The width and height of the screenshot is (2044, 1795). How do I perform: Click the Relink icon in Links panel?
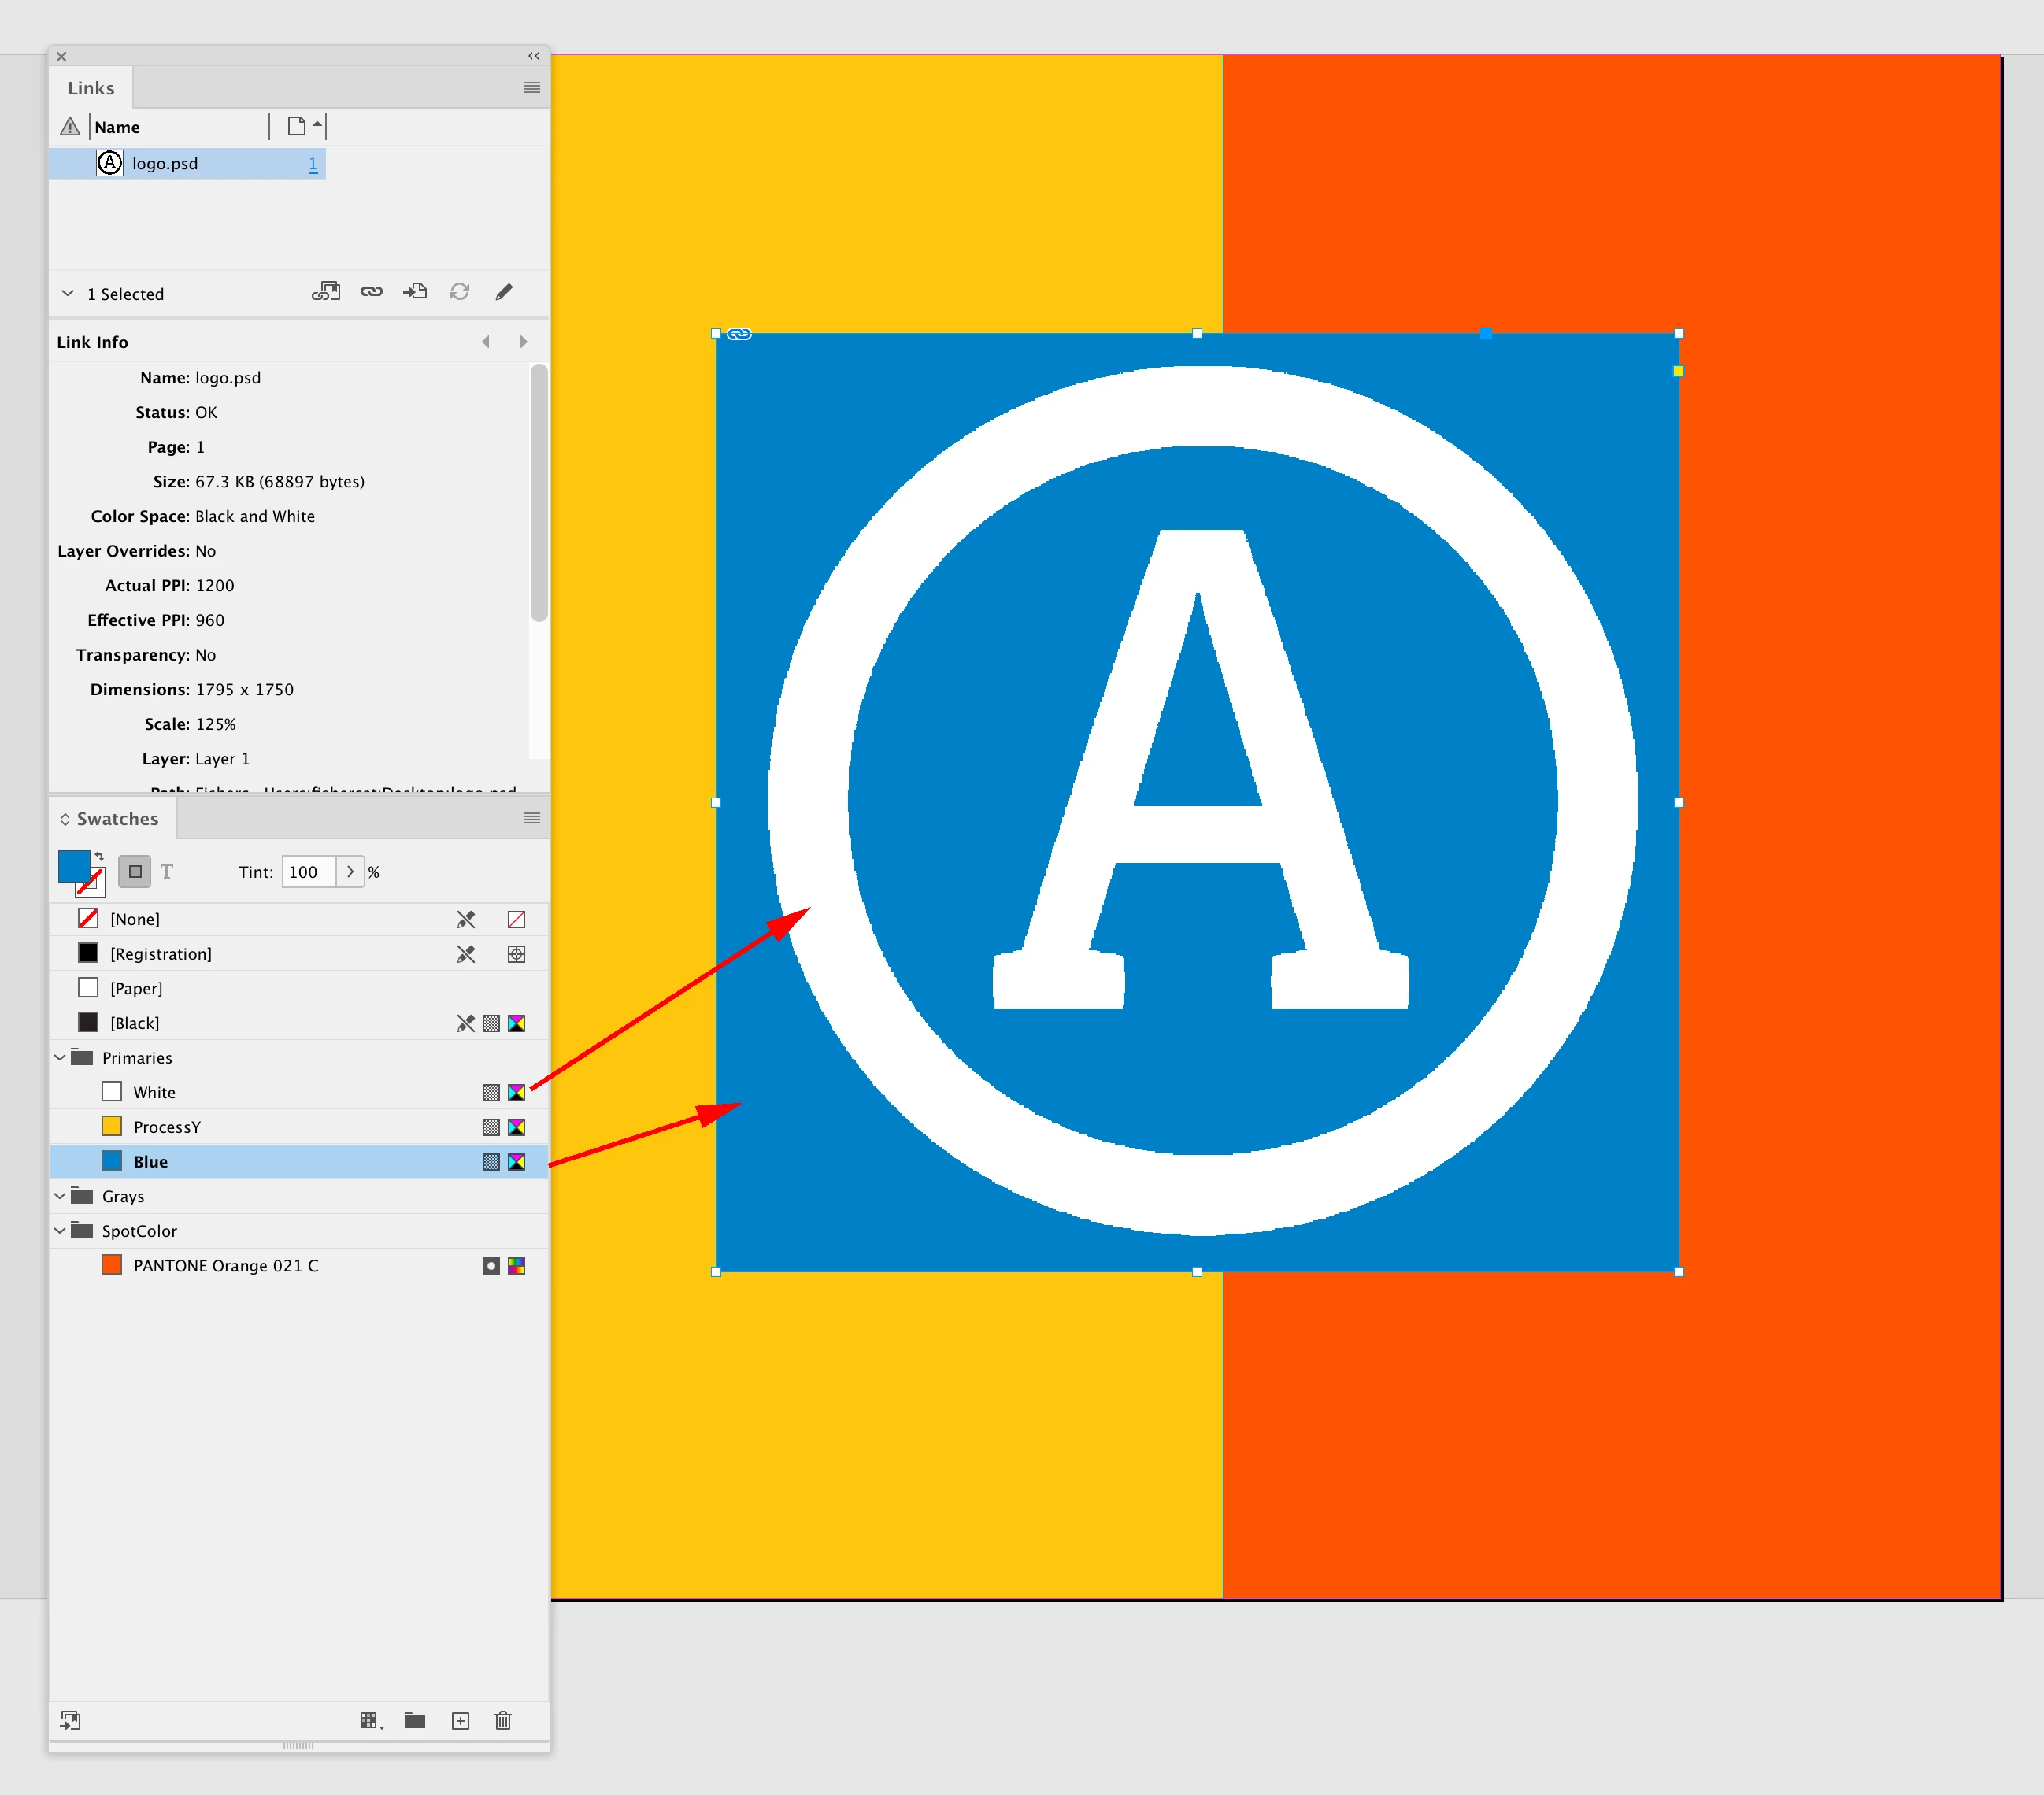[x=371, y=292]
